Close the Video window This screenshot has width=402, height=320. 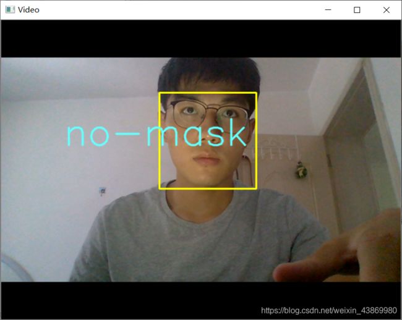[x=387, y=10]
